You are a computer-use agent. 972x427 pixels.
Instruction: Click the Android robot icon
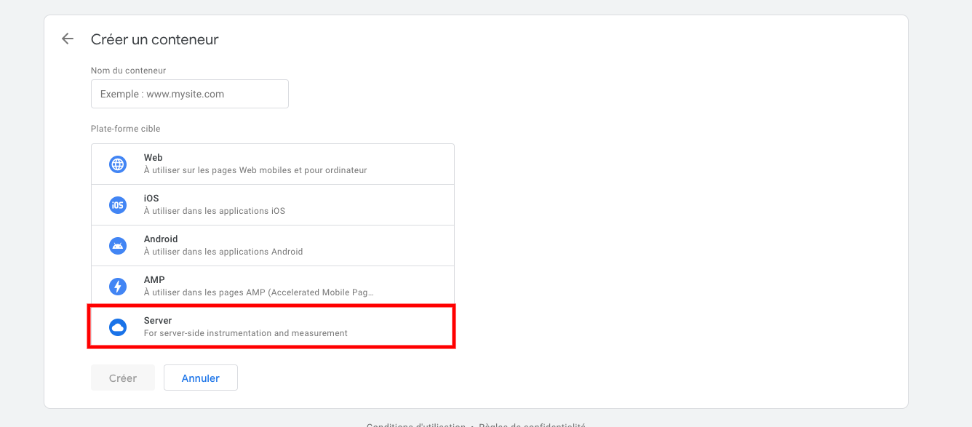coord(118,246)
